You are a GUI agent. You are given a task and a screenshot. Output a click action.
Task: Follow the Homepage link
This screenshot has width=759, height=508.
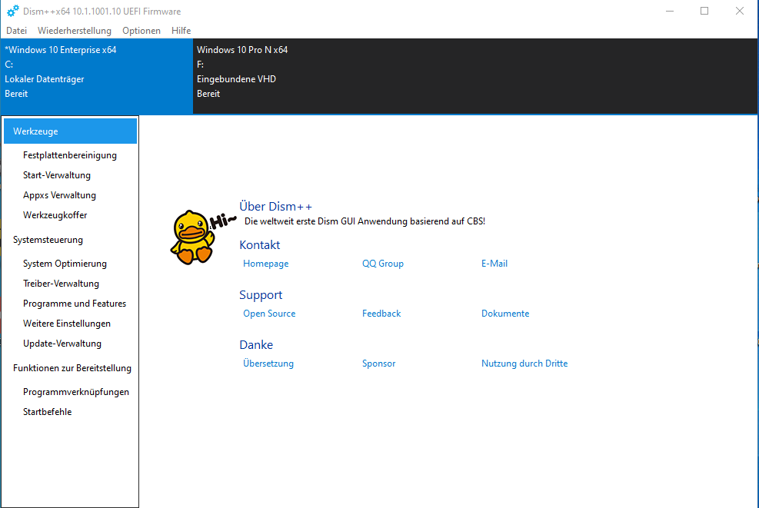[x=266, y=264]
